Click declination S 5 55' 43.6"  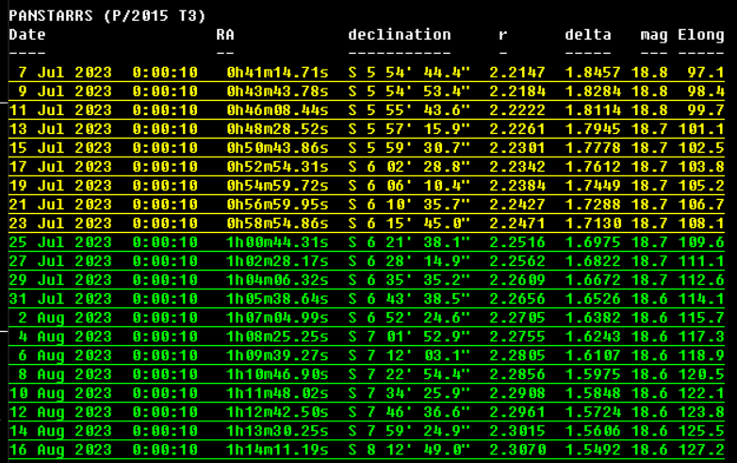tap(410, 110)
